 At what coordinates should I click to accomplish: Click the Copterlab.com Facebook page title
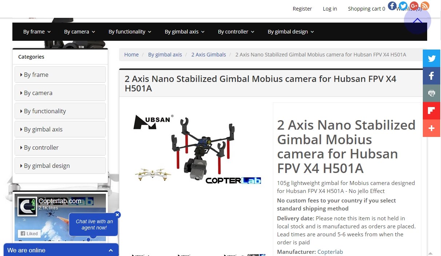point(60,201)
